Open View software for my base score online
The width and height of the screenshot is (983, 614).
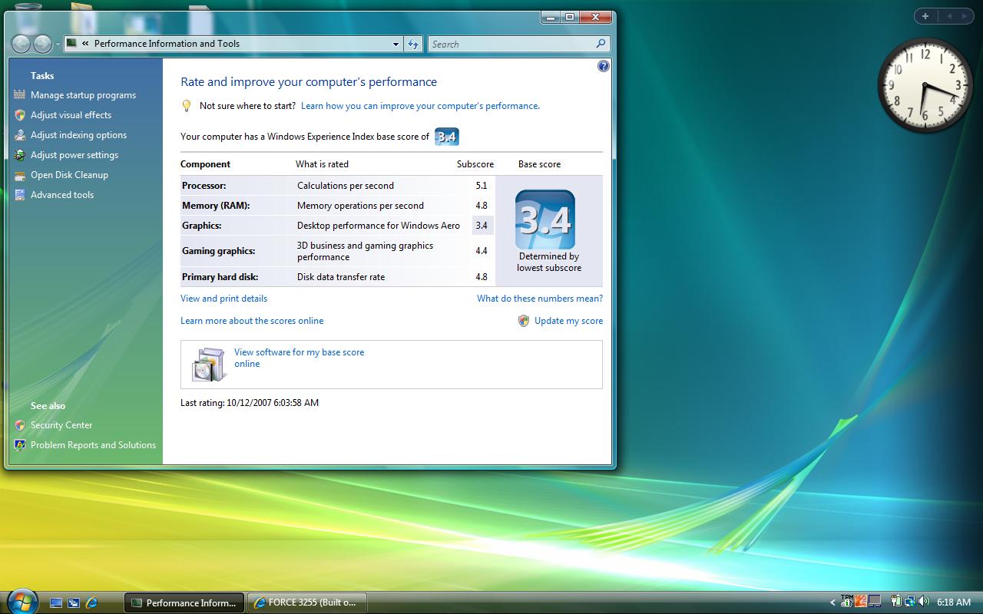[x=299, y=358]
